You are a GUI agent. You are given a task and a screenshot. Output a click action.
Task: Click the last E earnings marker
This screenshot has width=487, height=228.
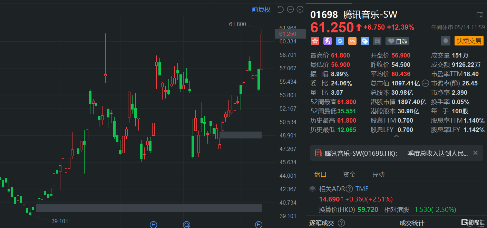point(259,225)
